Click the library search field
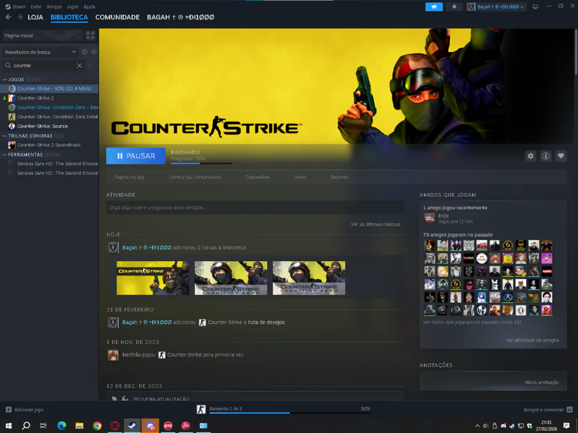This screenshot has width=578, height=433. click(x=44, y=65)
